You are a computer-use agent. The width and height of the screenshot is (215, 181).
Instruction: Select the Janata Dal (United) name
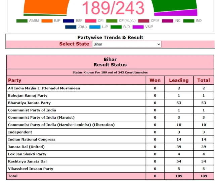tap(26, 147)
